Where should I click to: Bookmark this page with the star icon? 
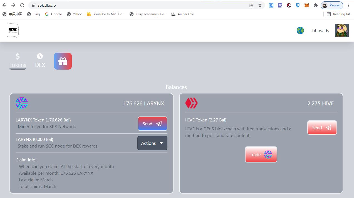tap(260, 5)
